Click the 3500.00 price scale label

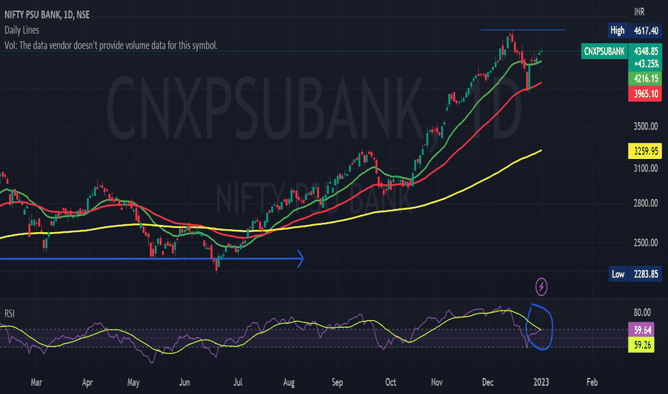tap(645, 127)
